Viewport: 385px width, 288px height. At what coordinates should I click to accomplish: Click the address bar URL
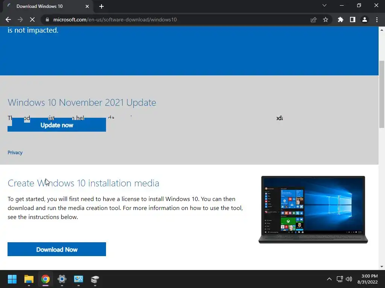[115, 19]
